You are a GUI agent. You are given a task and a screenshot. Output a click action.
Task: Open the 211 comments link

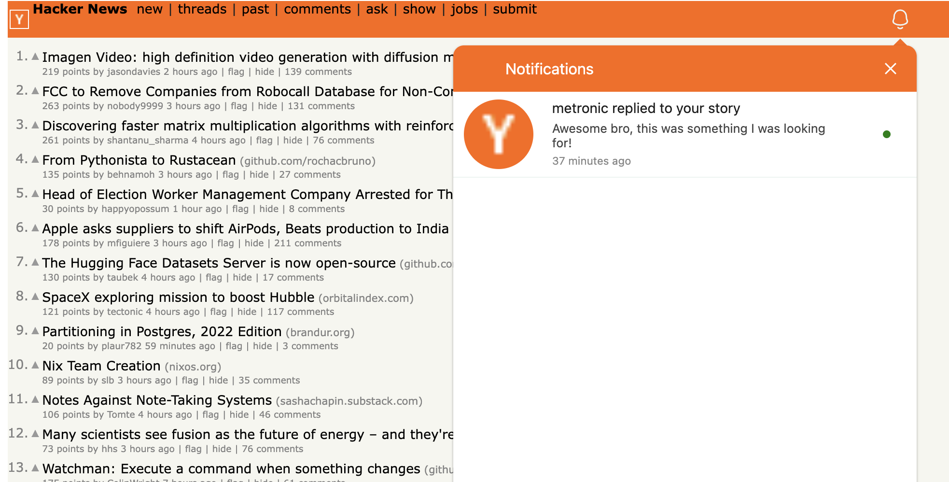pos(307,243)
